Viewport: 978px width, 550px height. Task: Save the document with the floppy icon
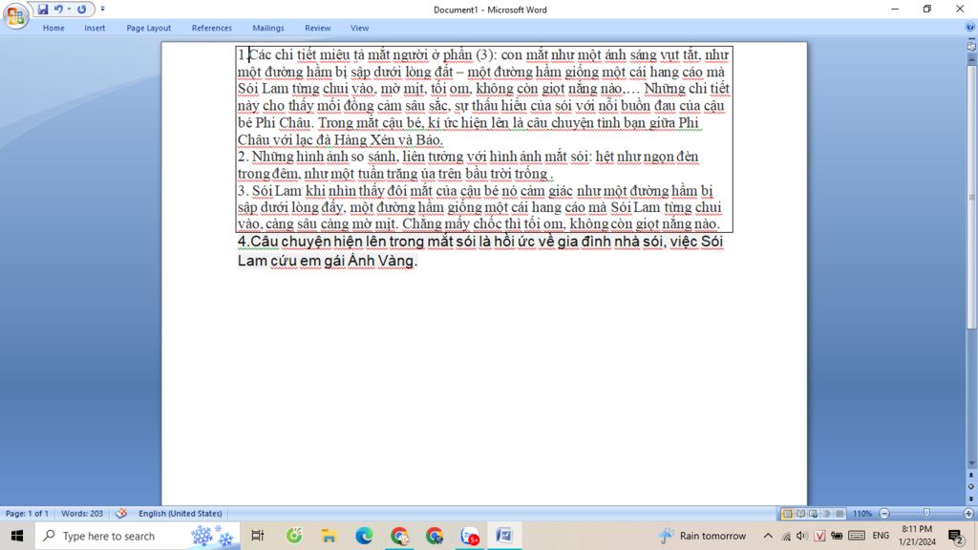tap(42, 10)
